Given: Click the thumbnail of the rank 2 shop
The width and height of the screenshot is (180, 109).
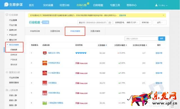Looking at the screenshot, I should tap(45, 63).
